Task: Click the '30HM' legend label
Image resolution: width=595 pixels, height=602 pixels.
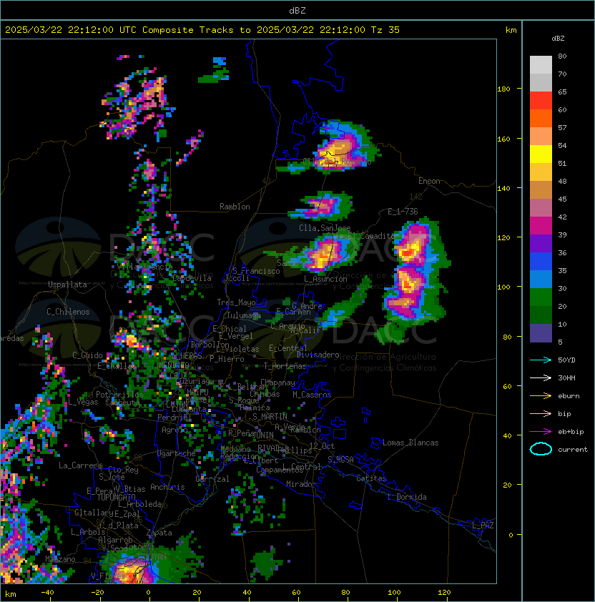Action: pos(566,378)
